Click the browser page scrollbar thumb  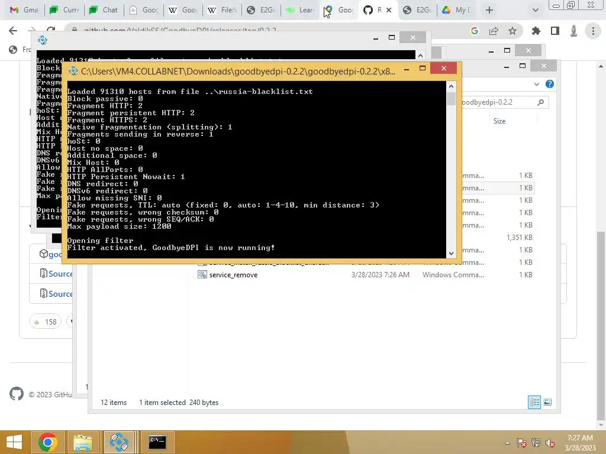pos(600,326)
